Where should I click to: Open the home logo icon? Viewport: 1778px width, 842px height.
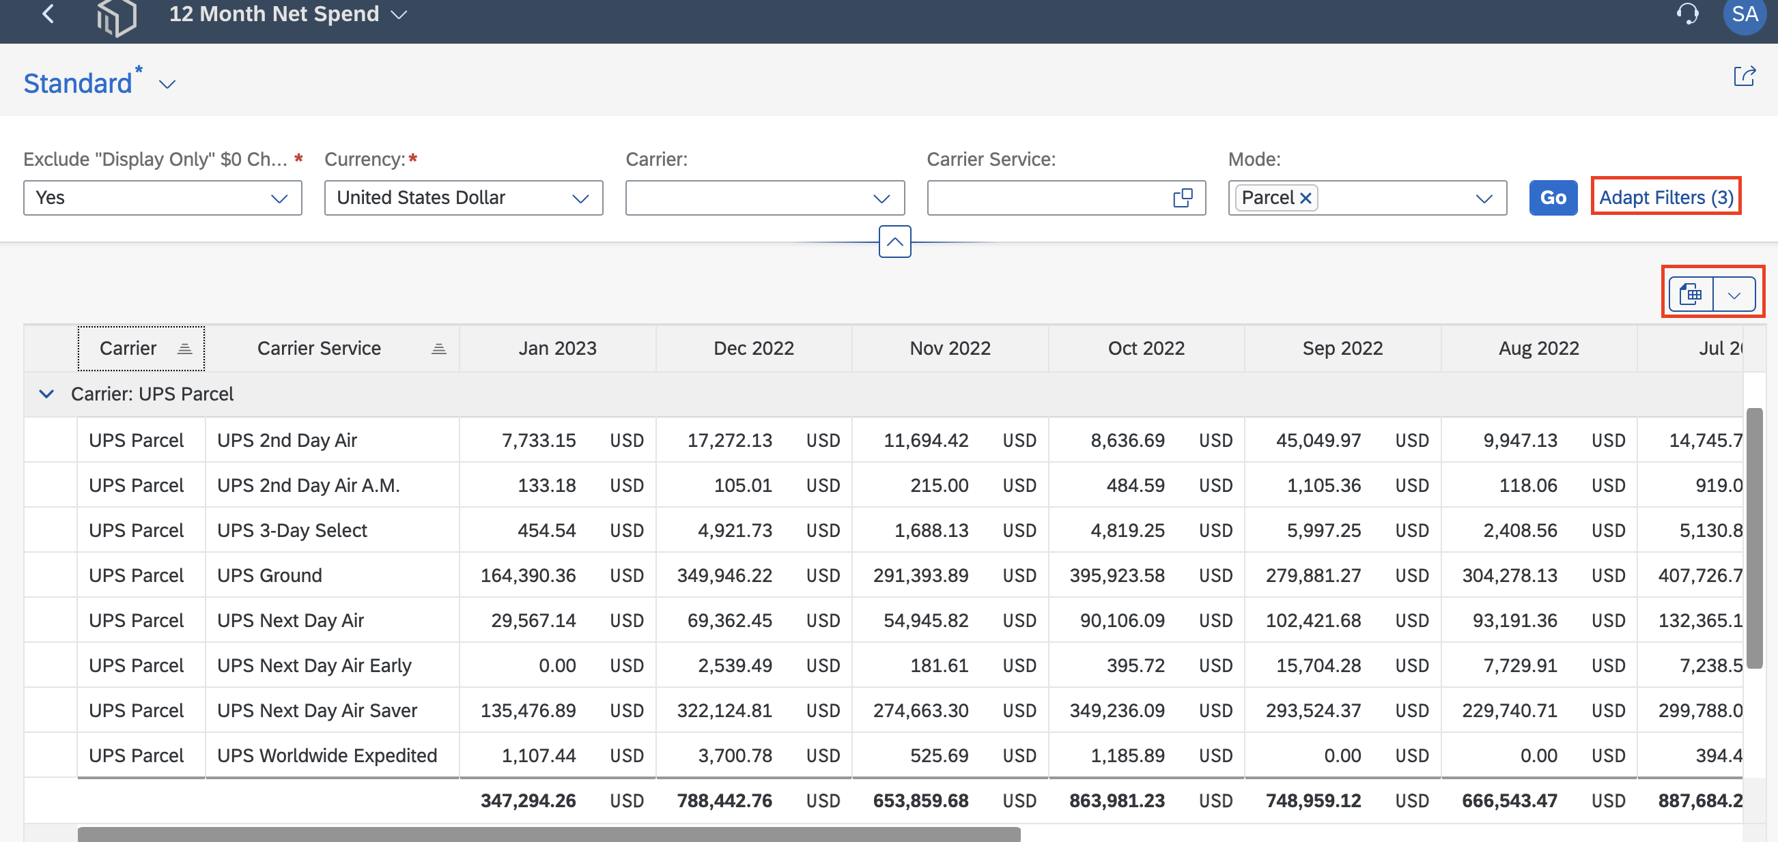pos(116,16)
